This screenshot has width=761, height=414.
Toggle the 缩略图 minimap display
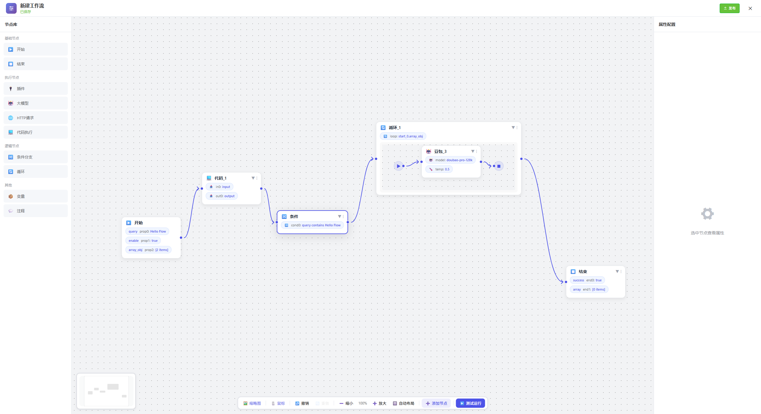pyautogui.click(x=252, y=403)
